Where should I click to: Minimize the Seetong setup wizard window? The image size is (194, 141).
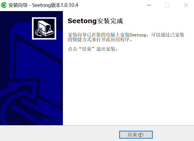[149, 5]
